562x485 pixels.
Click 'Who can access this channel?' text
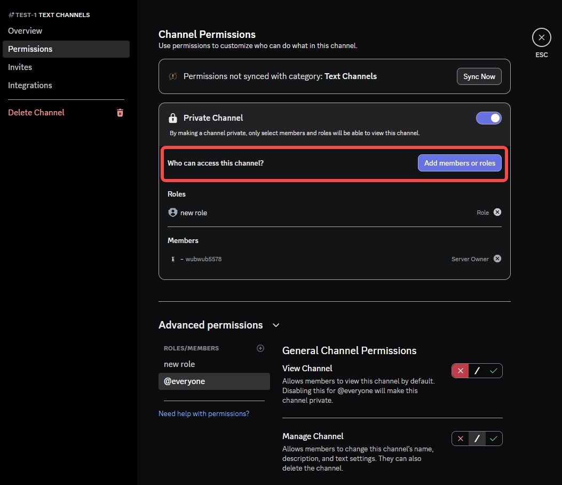(216, 163)
